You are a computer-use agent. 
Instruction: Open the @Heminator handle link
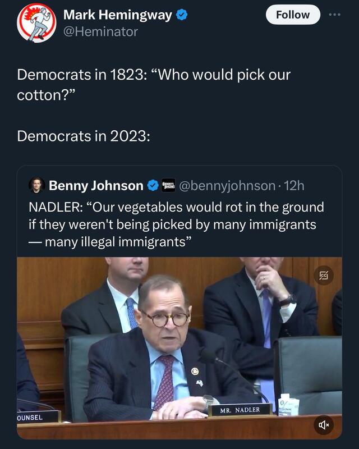point(100,31)
